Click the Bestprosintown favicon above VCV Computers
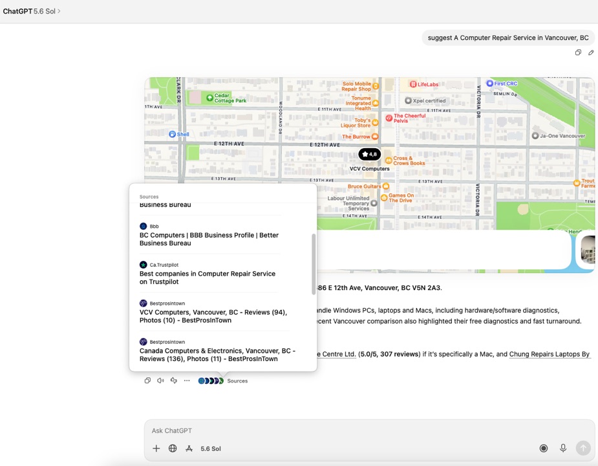Viewport: 598px width, 466px height. pyautogui.click(x=144, y=304)
